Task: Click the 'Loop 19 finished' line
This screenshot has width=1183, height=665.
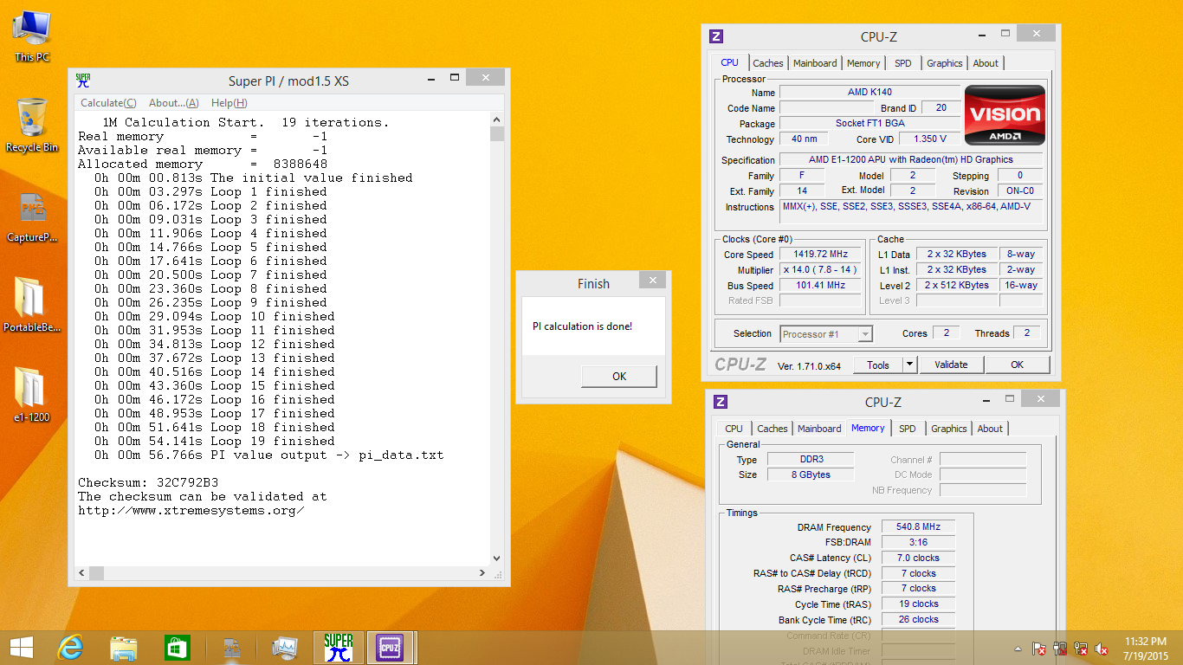Action: tap(210, 441)
